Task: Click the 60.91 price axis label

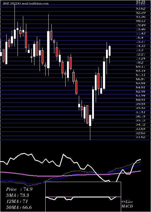Action: coord(141,100)
